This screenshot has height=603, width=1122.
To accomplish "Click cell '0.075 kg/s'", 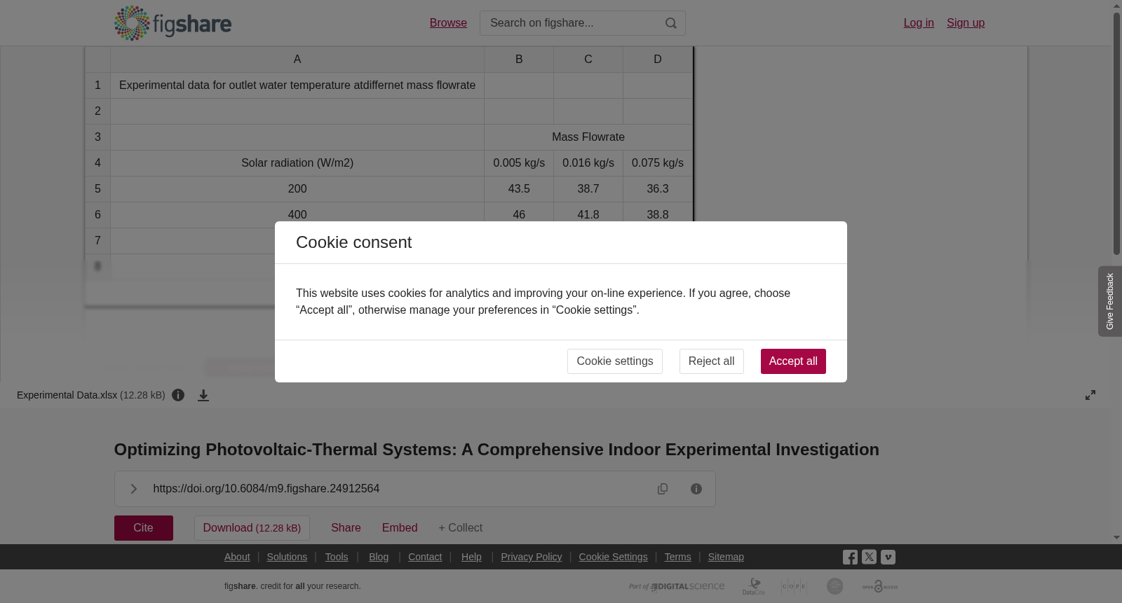I will point(658,163).
